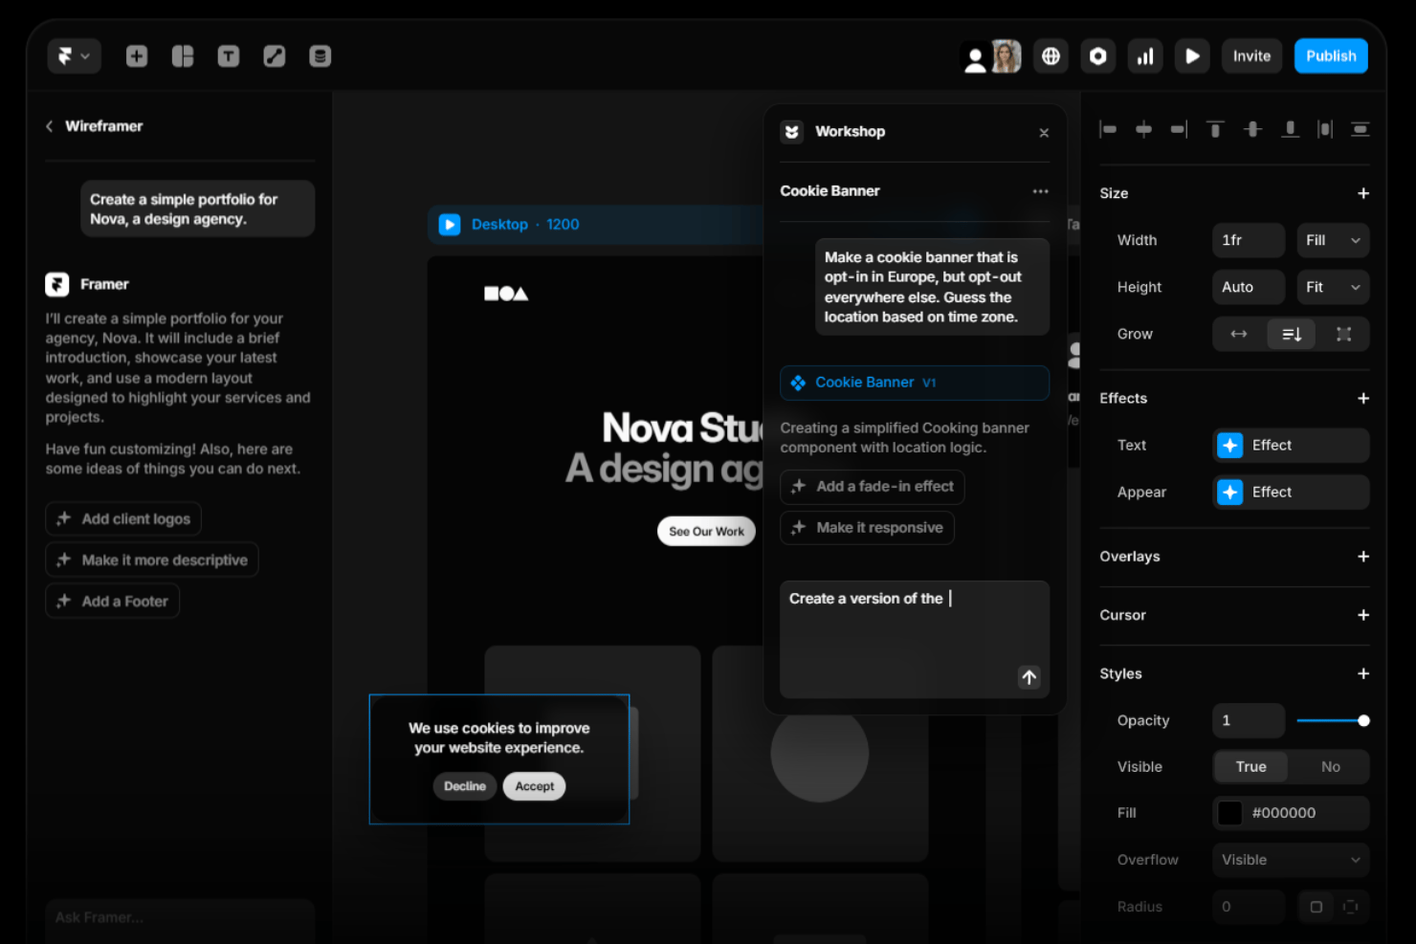
Task: Distribute vertically icon
Action: pyautogui.click(x=1360, y=129)
